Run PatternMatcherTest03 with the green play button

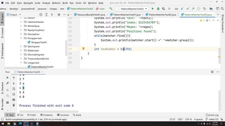click(x=153, y=9)
